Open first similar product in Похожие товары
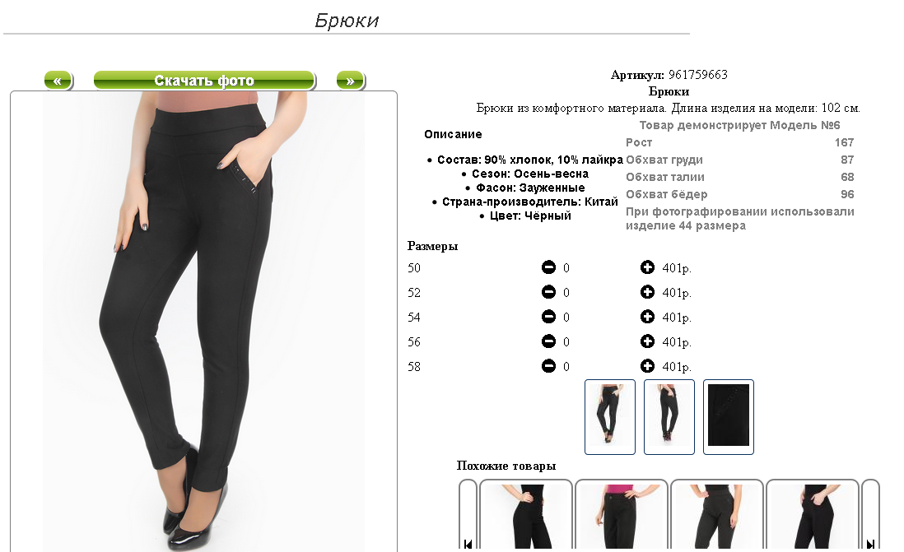The height and width of the screenshot is (552, 904). 526,515
